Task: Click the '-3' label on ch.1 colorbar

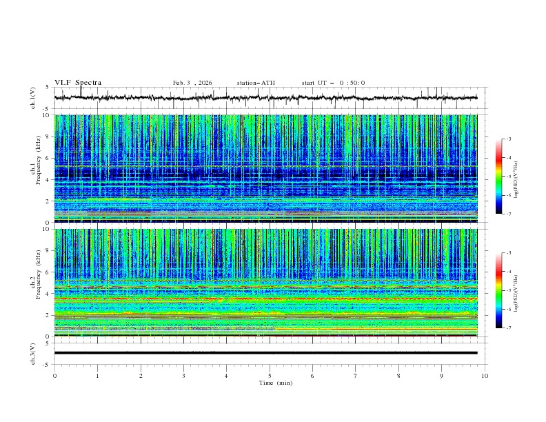Action: (508, 139)
